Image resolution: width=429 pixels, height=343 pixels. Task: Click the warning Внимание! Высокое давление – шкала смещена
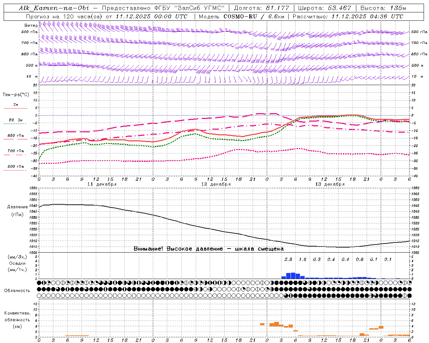pos(209,249)
